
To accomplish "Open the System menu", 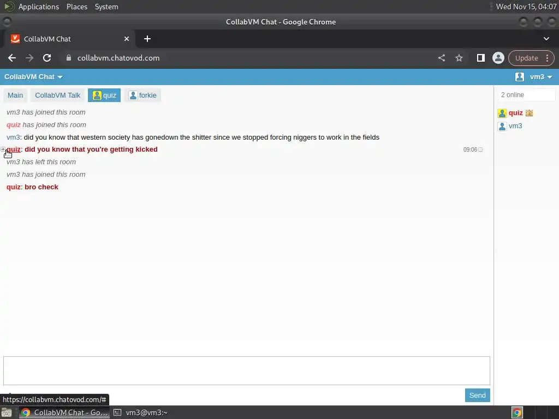I will click(x=106, y=7).
